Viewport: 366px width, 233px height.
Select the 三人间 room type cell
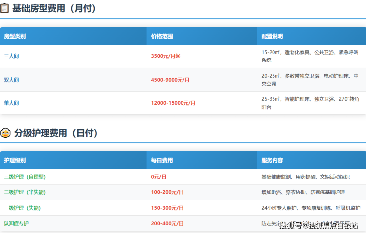[11, 56]
